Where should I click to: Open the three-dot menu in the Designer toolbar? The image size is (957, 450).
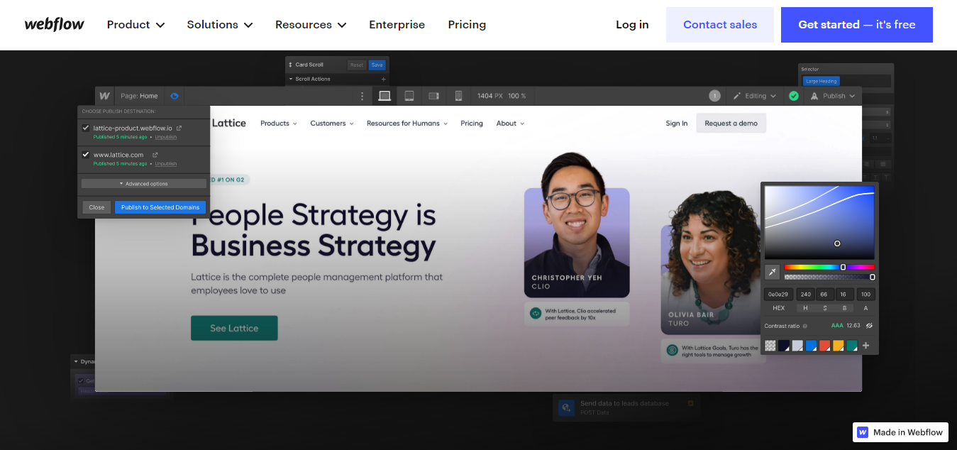(x=363, y=96)
